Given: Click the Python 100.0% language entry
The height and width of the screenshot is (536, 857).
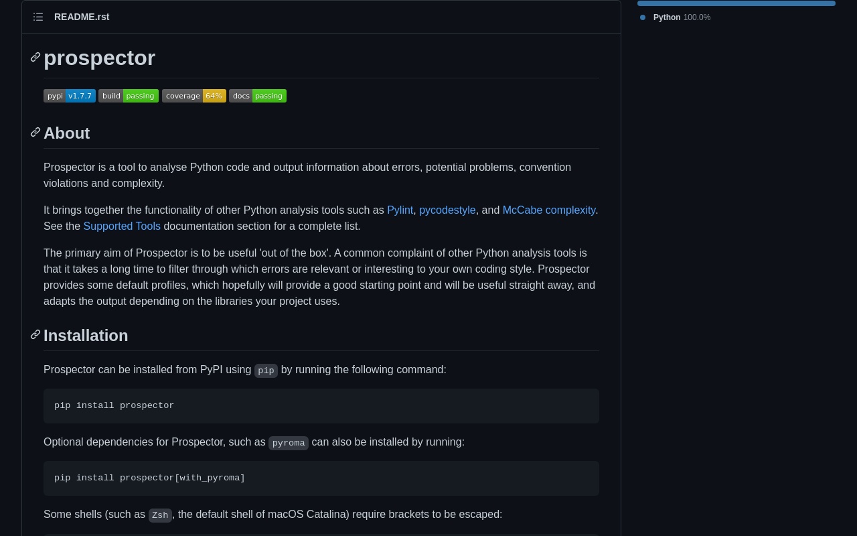Looking at the screenshot, I should pos(682,17).
